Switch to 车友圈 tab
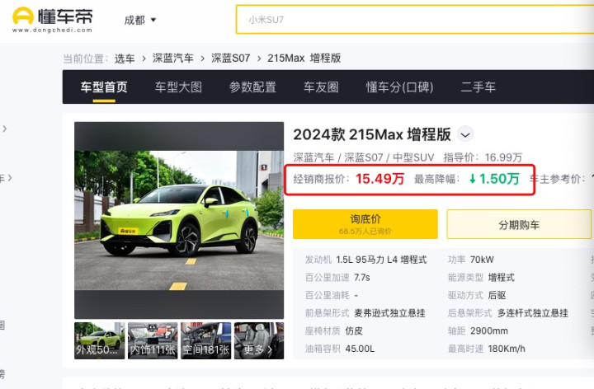 321,87
